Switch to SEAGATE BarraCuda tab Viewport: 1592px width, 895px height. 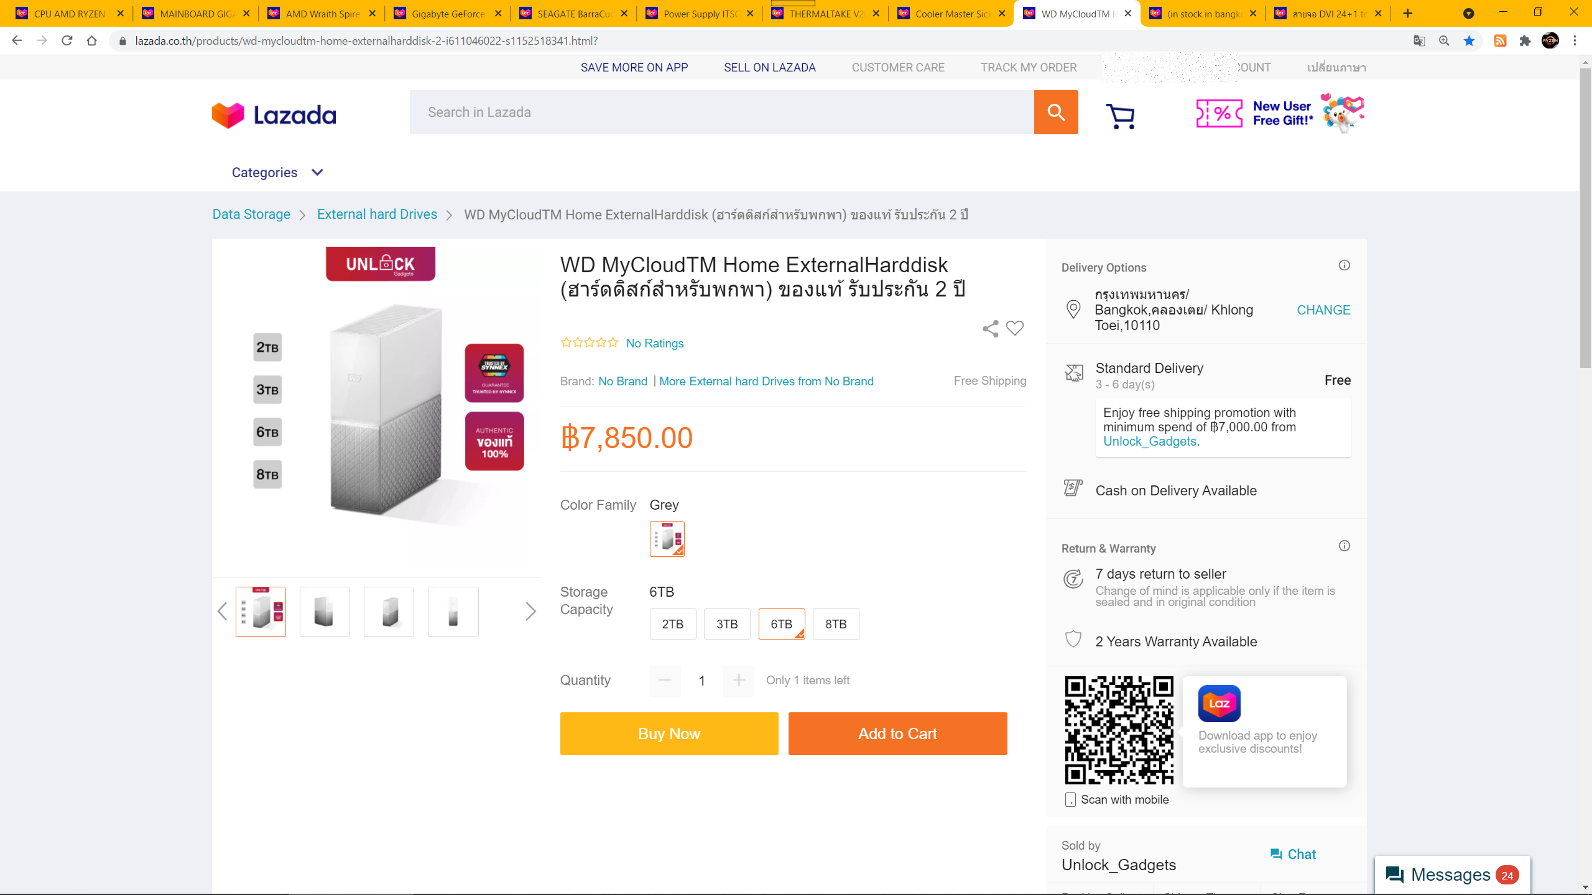(x=573, y=14)
